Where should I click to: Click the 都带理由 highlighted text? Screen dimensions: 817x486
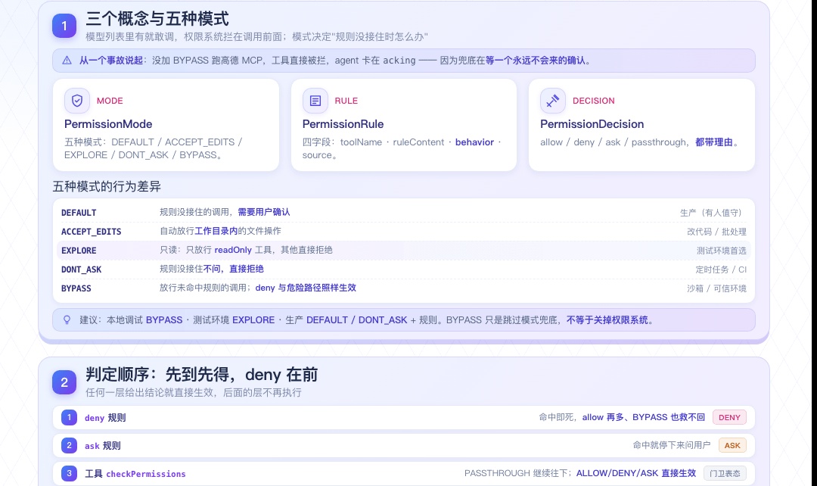click(x=714, y=142)
